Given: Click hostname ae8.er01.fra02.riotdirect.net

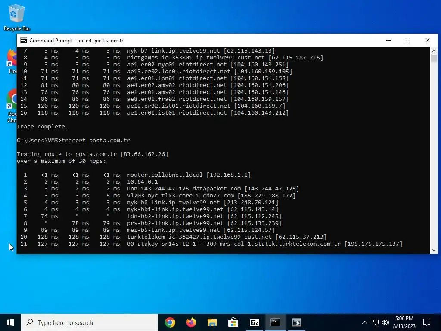Looking at the screenshot, I should click(177, 99).
